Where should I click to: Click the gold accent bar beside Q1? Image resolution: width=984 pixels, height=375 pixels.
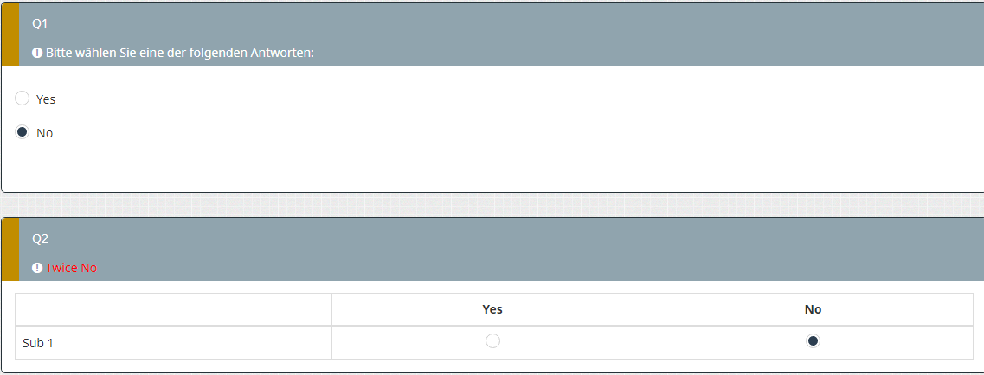coord(10,34)
